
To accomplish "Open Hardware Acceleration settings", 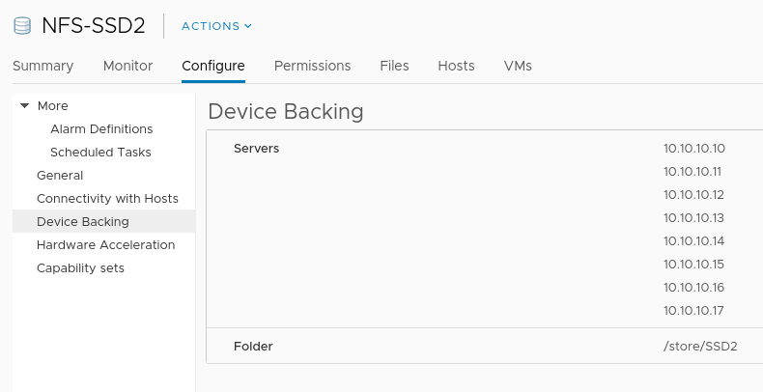I will click(106, 244).
